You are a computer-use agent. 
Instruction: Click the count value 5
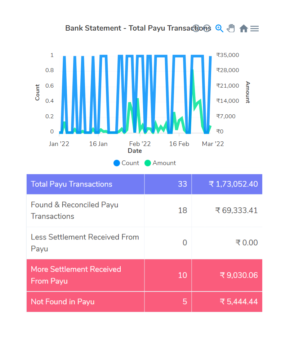(x=185, y=302)
